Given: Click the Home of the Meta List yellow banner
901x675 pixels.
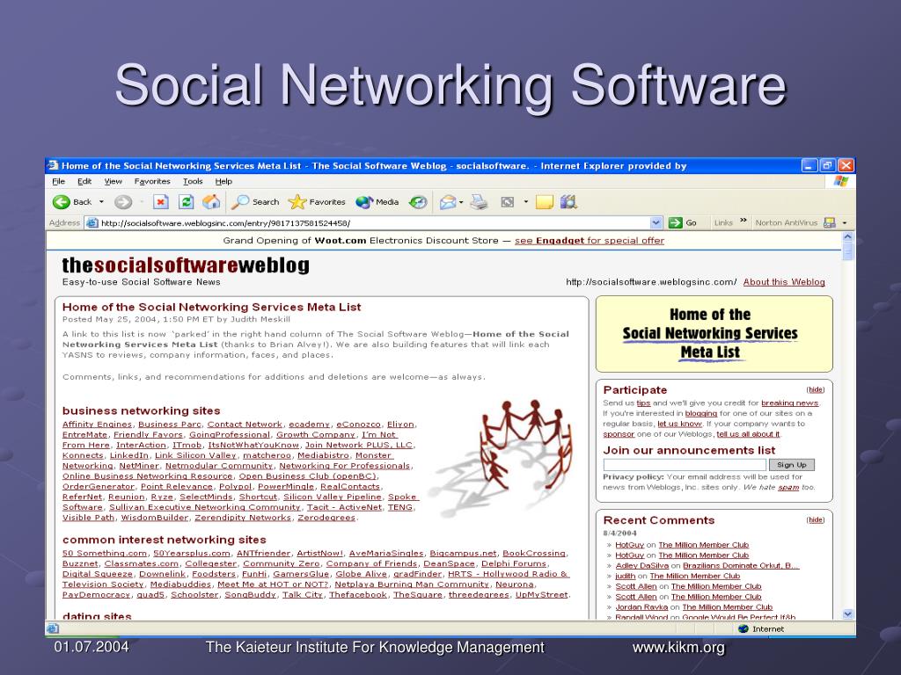Looking at the screenshot, I should point(714,333).
